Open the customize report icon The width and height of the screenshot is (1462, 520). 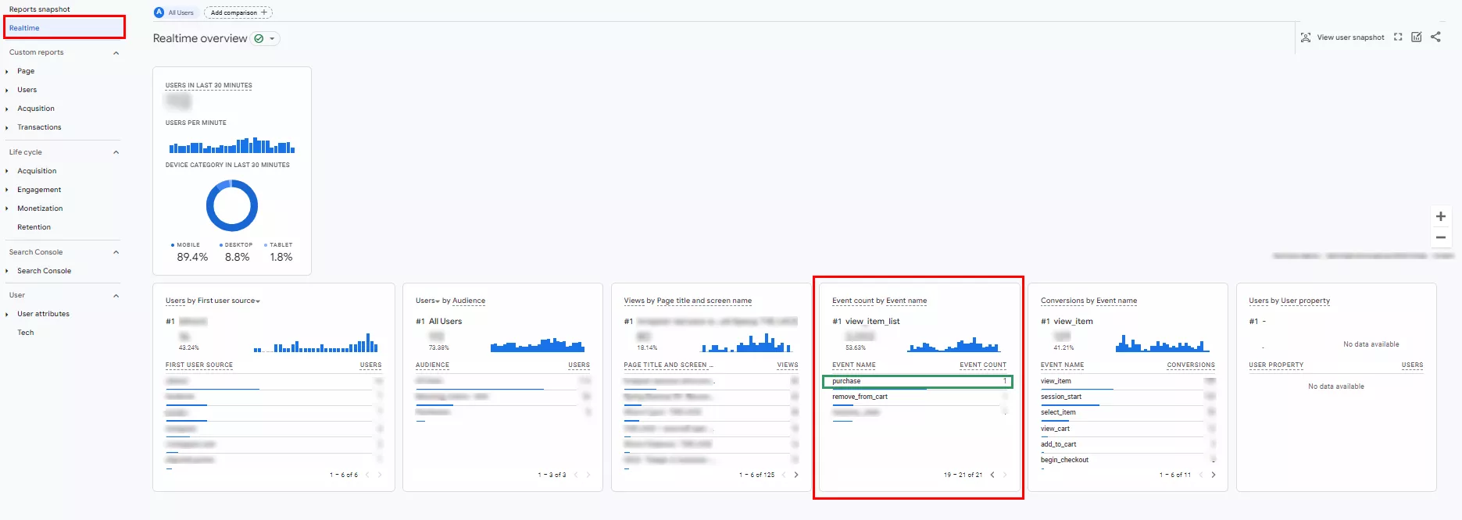tap(1416, 37)
